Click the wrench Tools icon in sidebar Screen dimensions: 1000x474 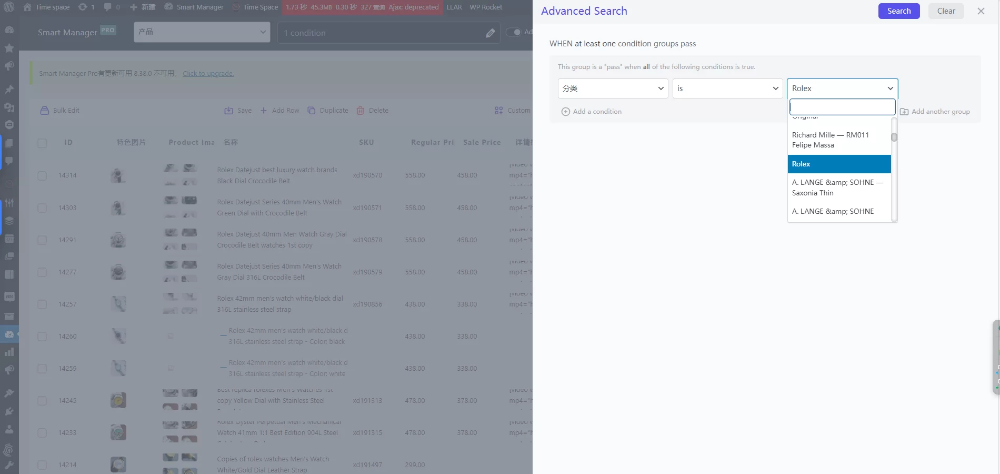(x=9, y=465)
